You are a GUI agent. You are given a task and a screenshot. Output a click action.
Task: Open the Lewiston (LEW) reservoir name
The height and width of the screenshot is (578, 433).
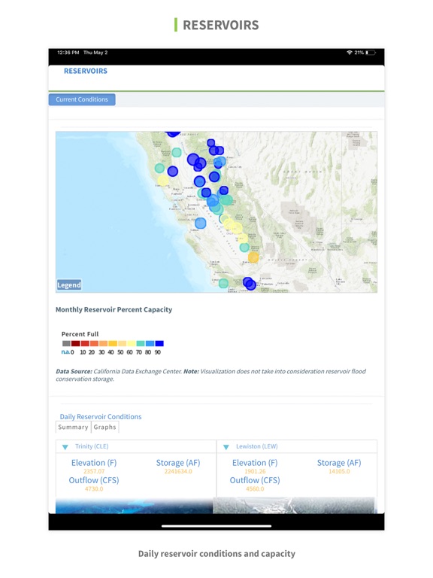pyautogui.click(x=256, y=446)
